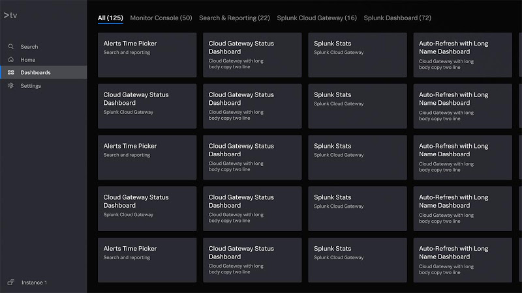Go to the Home menu label

pyautogui.click(x=27, y=60)
